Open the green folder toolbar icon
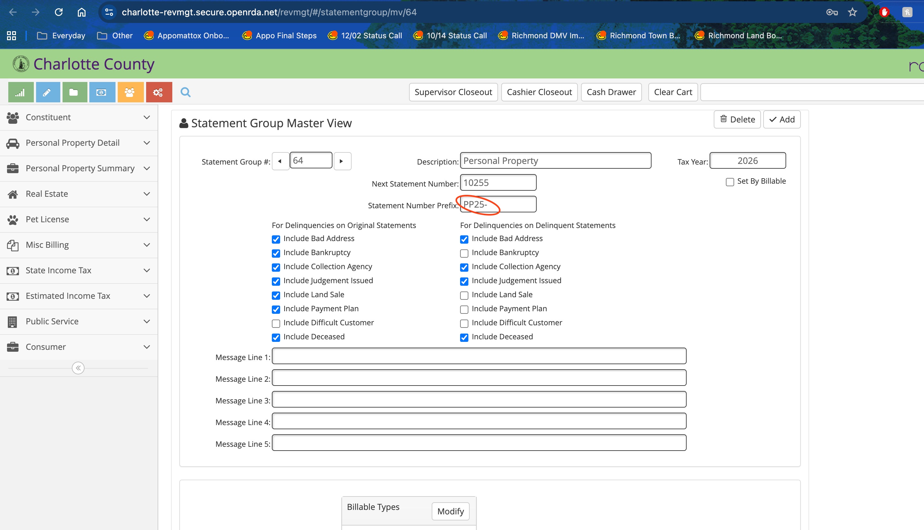This screenshot has height=530, width=924. click(74, 92)
